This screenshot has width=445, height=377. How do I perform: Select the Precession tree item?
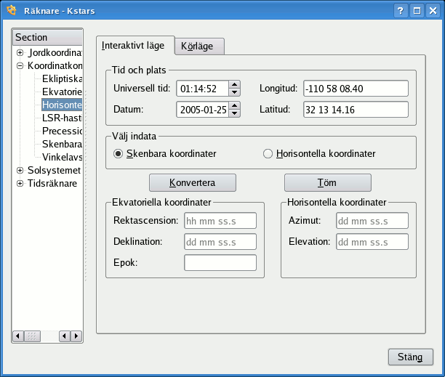click(x=62, y=131)
